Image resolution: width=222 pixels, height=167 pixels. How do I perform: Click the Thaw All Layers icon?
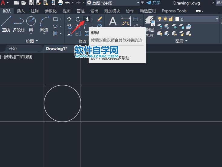click(x=174, y=33)
